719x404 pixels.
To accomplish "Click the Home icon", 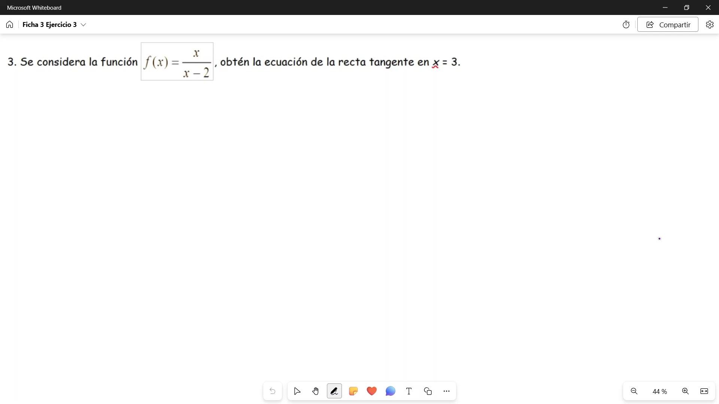I will [10, 25].
